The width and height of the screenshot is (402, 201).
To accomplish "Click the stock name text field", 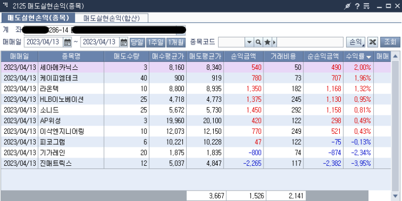I will pos(310,42).
